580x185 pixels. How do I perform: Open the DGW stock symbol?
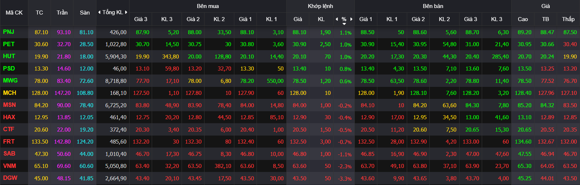pyautogui.click(x=10, y=178)
